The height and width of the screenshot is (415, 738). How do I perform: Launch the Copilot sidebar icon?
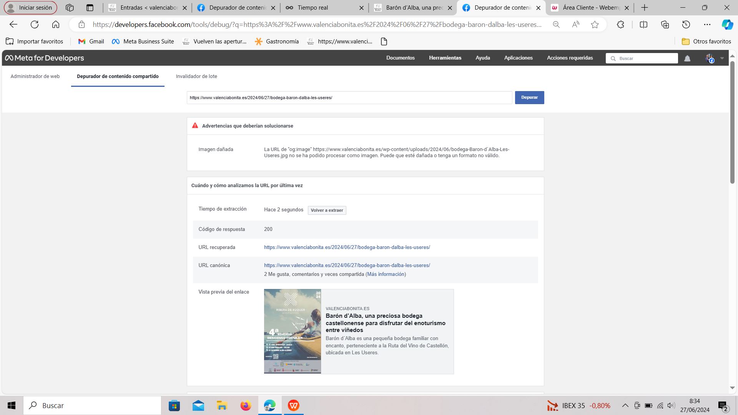[x=727, y=25]
